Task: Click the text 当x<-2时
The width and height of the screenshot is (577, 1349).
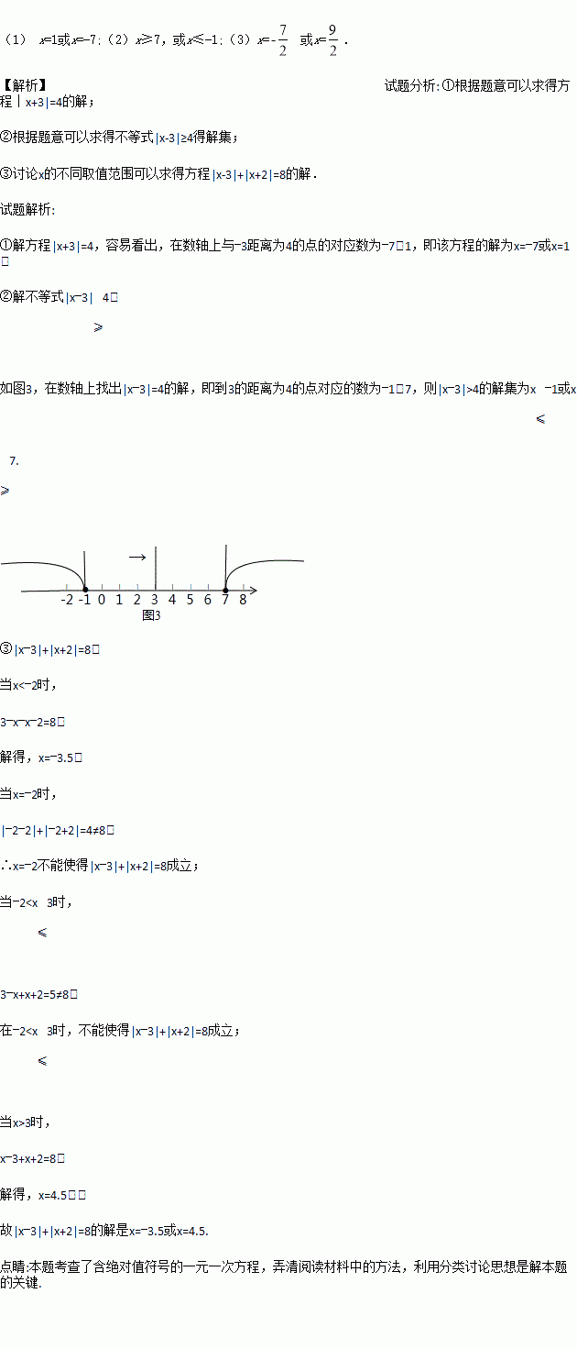Action: pyautogui.click(x=22, y=685)
